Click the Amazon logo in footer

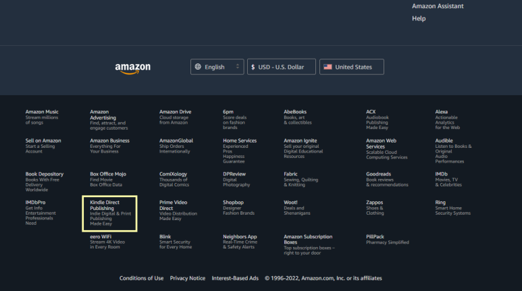point(132,68)
